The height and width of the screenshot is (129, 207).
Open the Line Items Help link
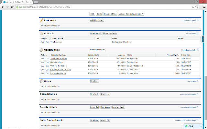190,21
